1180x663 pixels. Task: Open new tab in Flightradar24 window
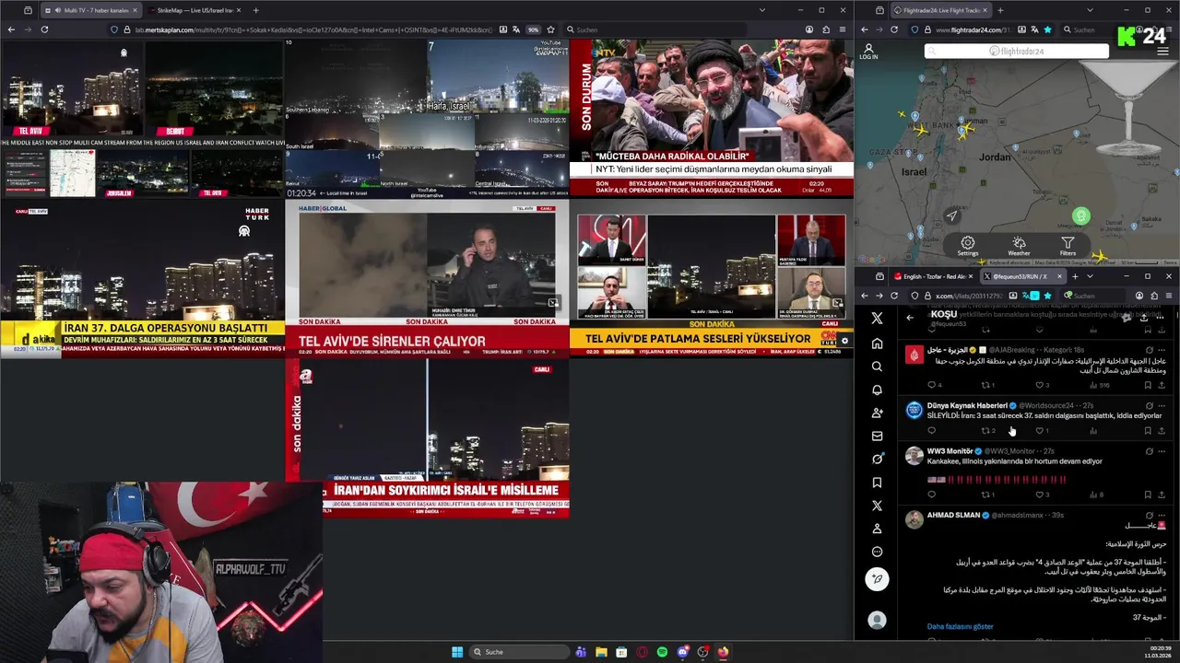(1001, 10)
